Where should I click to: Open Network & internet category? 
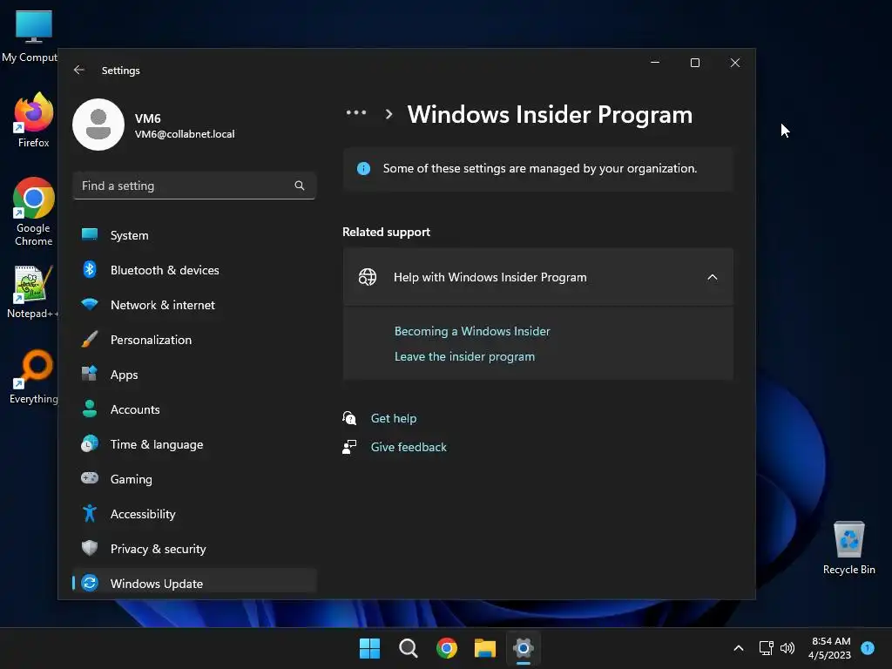tap(194, 305)
